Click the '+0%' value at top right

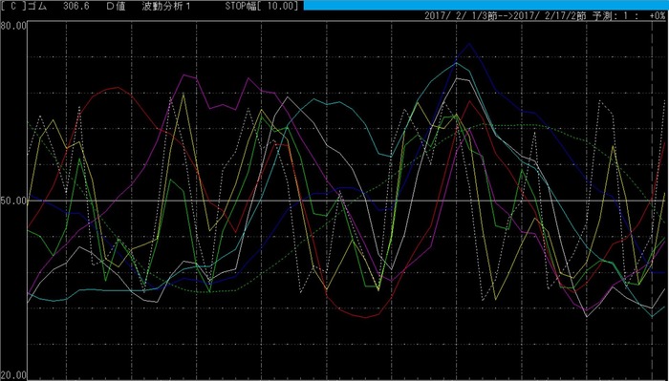pos(658,16)
